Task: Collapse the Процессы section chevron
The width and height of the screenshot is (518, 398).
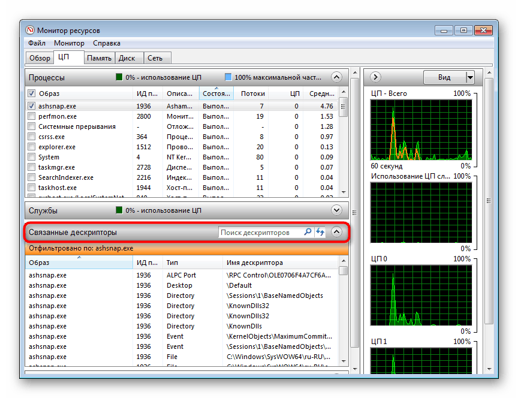Action: point(336,77)
